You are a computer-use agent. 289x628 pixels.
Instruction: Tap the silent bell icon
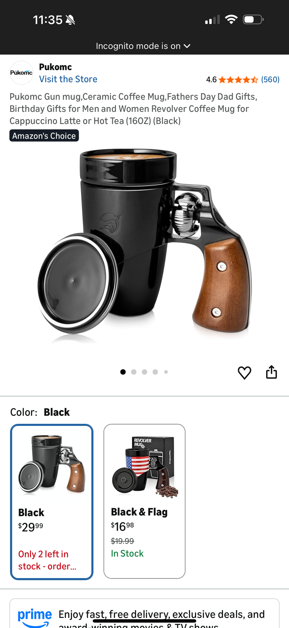(x=70, y=20)
